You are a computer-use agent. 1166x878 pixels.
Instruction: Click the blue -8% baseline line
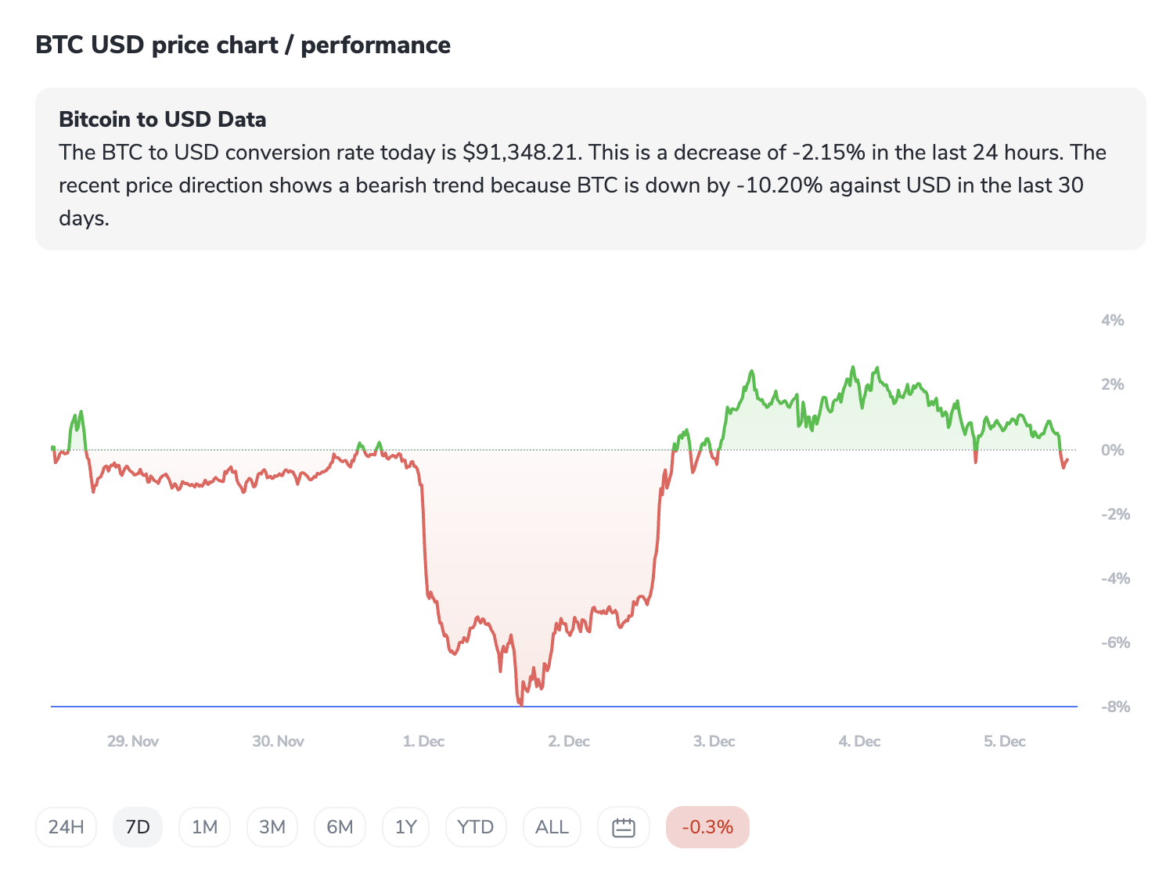235,707
